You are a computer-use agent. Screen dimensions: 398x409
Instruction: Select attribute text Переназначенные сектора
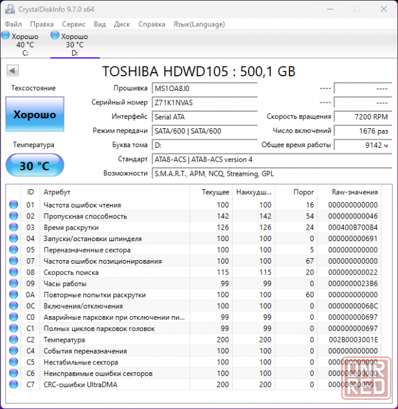click(87, 250)
